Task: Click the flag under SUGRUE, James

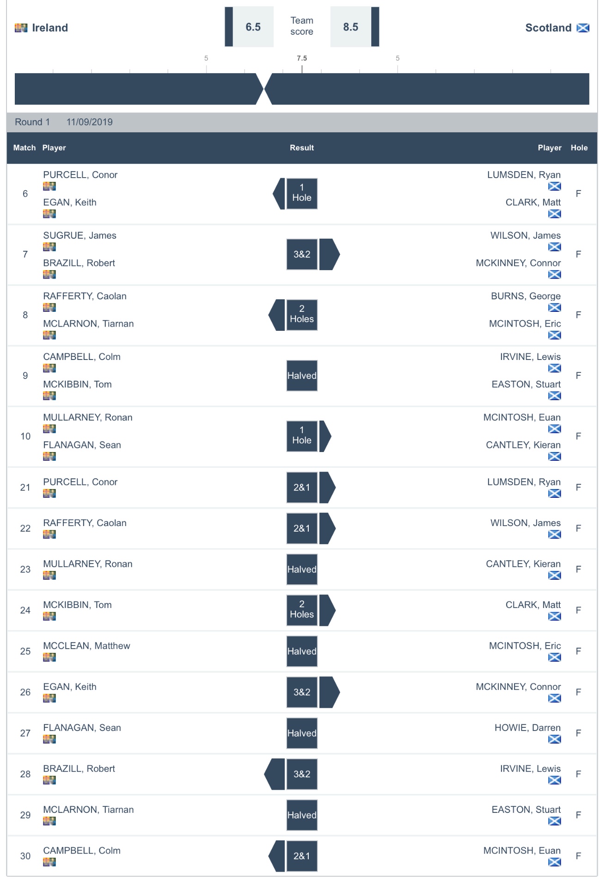Action: (x=49, y=247)
